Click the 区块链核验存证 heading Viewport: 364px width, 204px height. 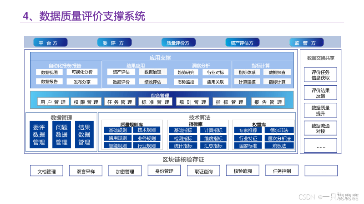point(183,160)
